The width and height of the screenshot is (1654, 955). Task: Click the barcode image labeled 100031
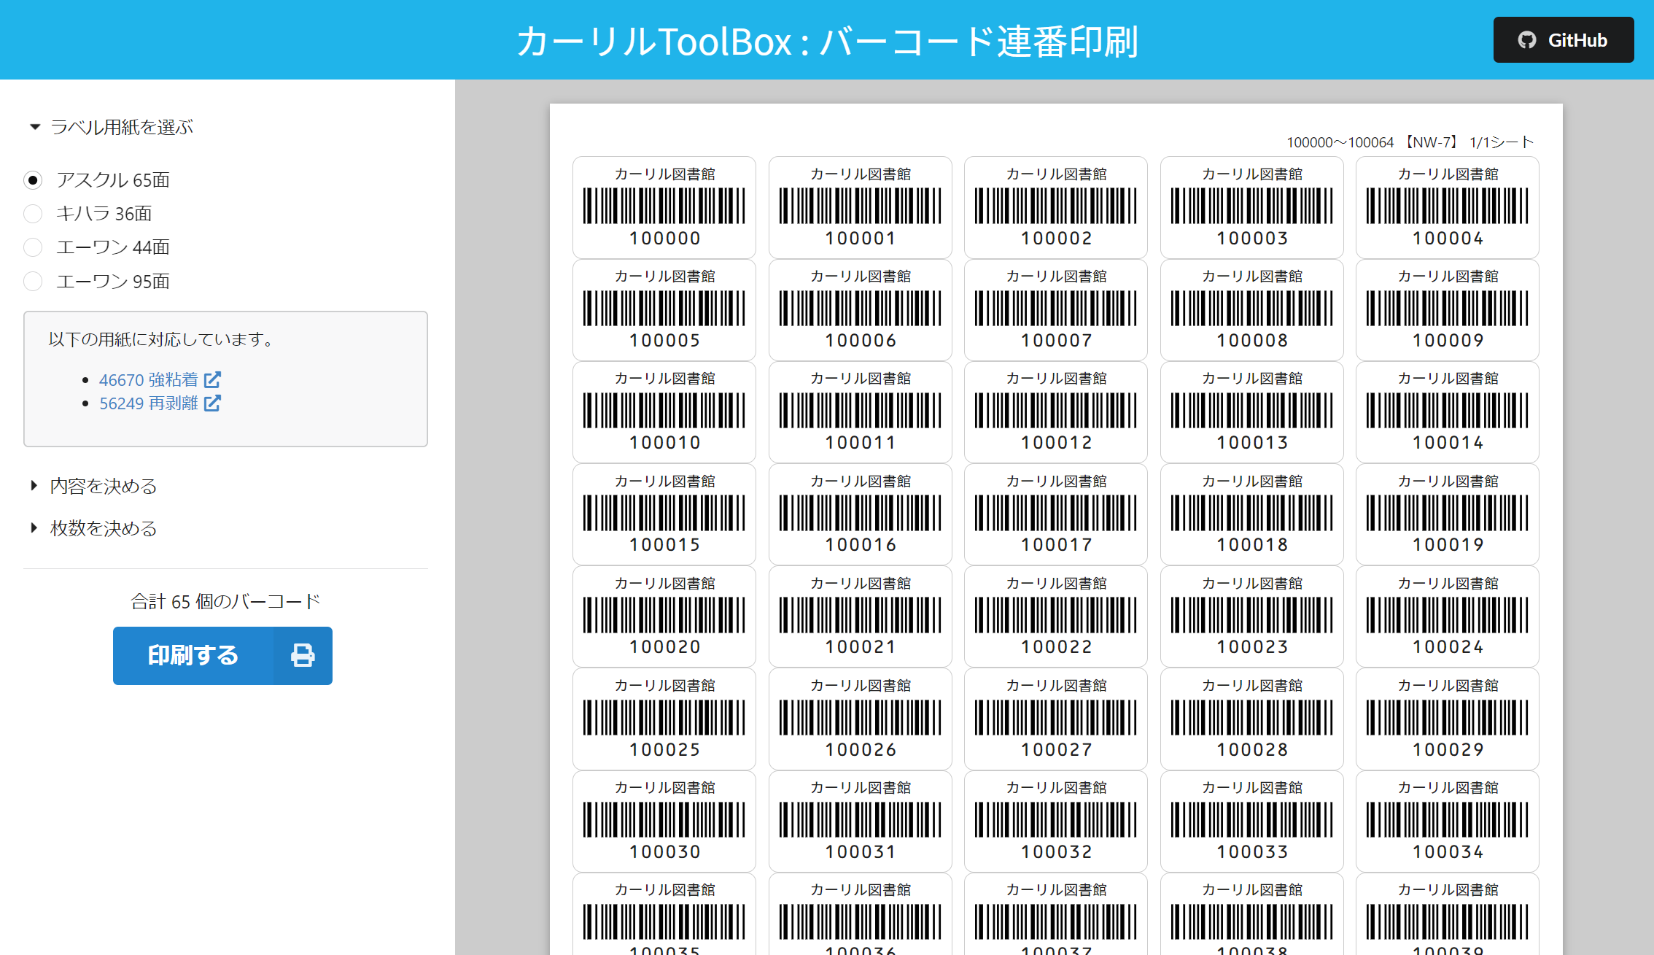coord(860,819)
